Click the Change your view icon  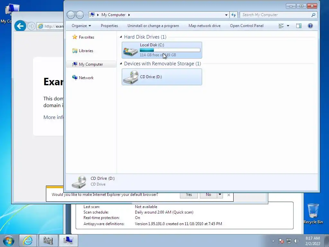(281, 26)
